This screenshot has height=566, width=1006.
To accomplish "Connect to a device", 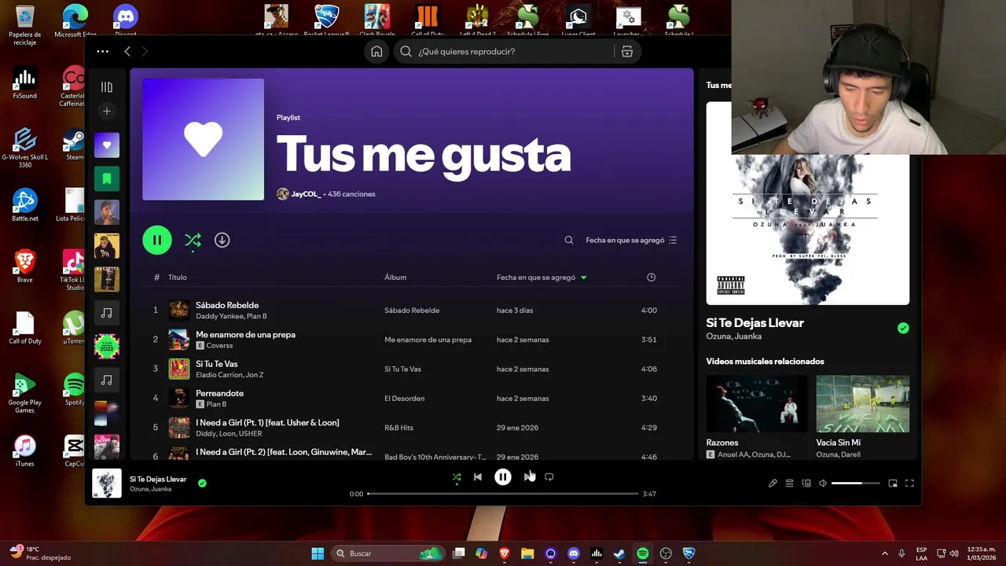I will [x=806, y=483].
